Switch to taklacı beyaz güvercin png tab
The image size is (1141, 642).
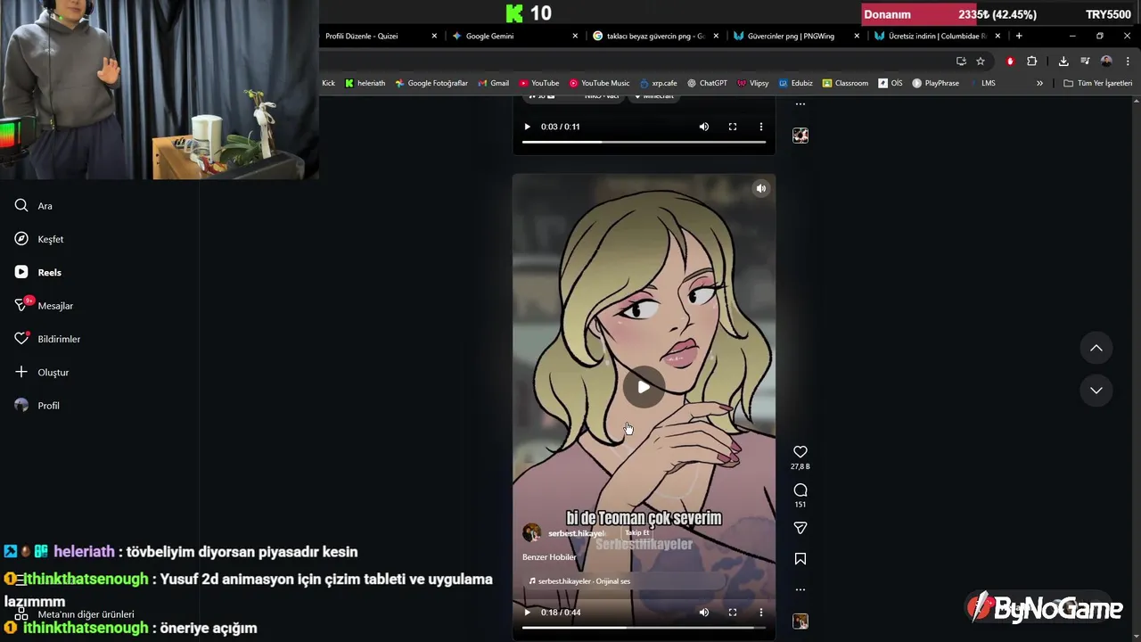(655, 36)
